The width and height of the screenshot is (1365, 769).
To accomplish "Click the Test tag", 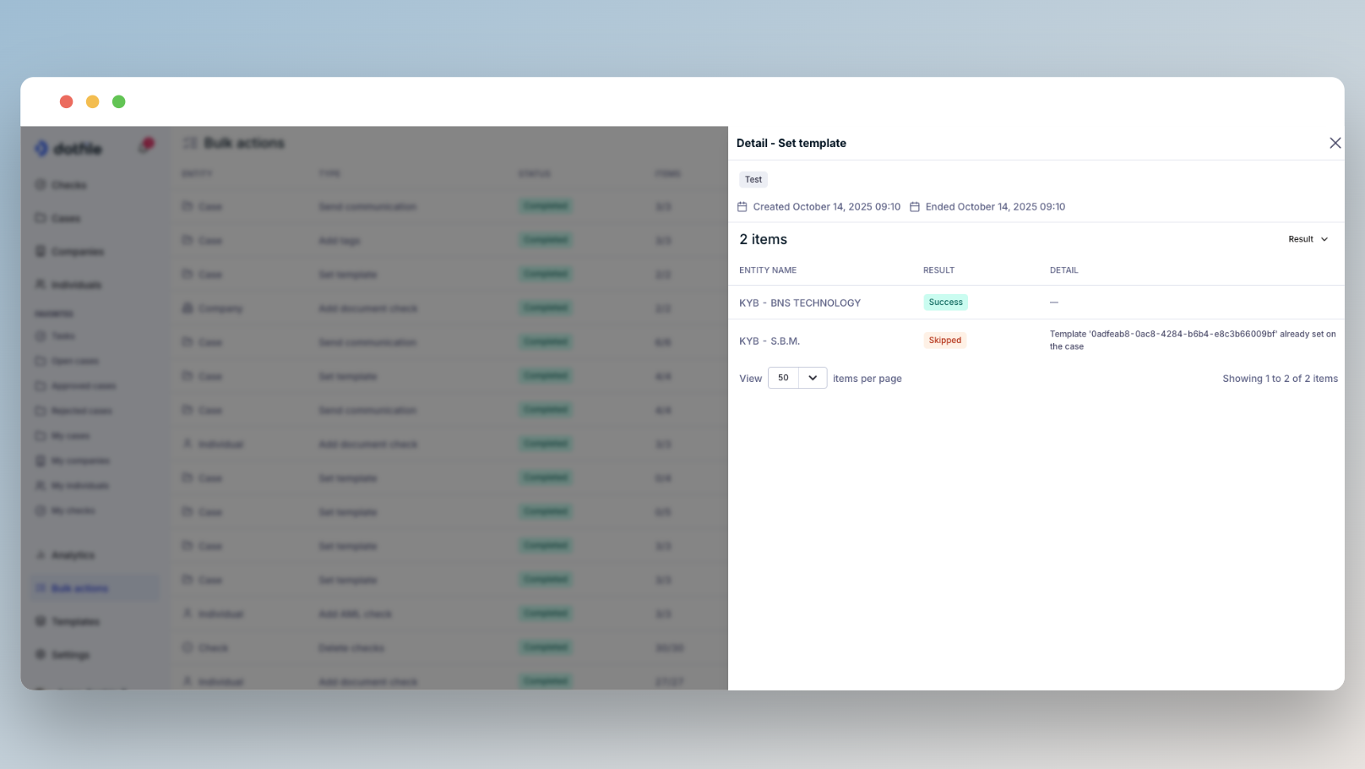I will coord(753,179).
